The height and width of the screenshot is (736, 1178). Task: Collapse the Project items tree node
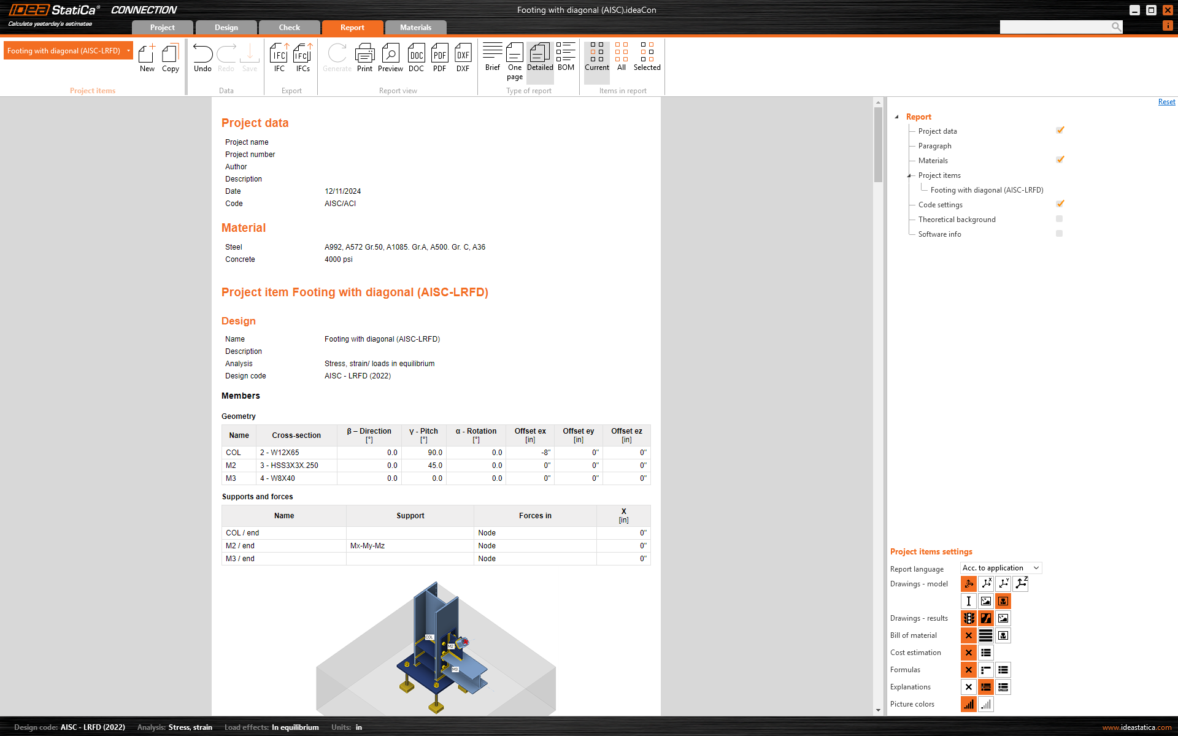coord(910,175)
